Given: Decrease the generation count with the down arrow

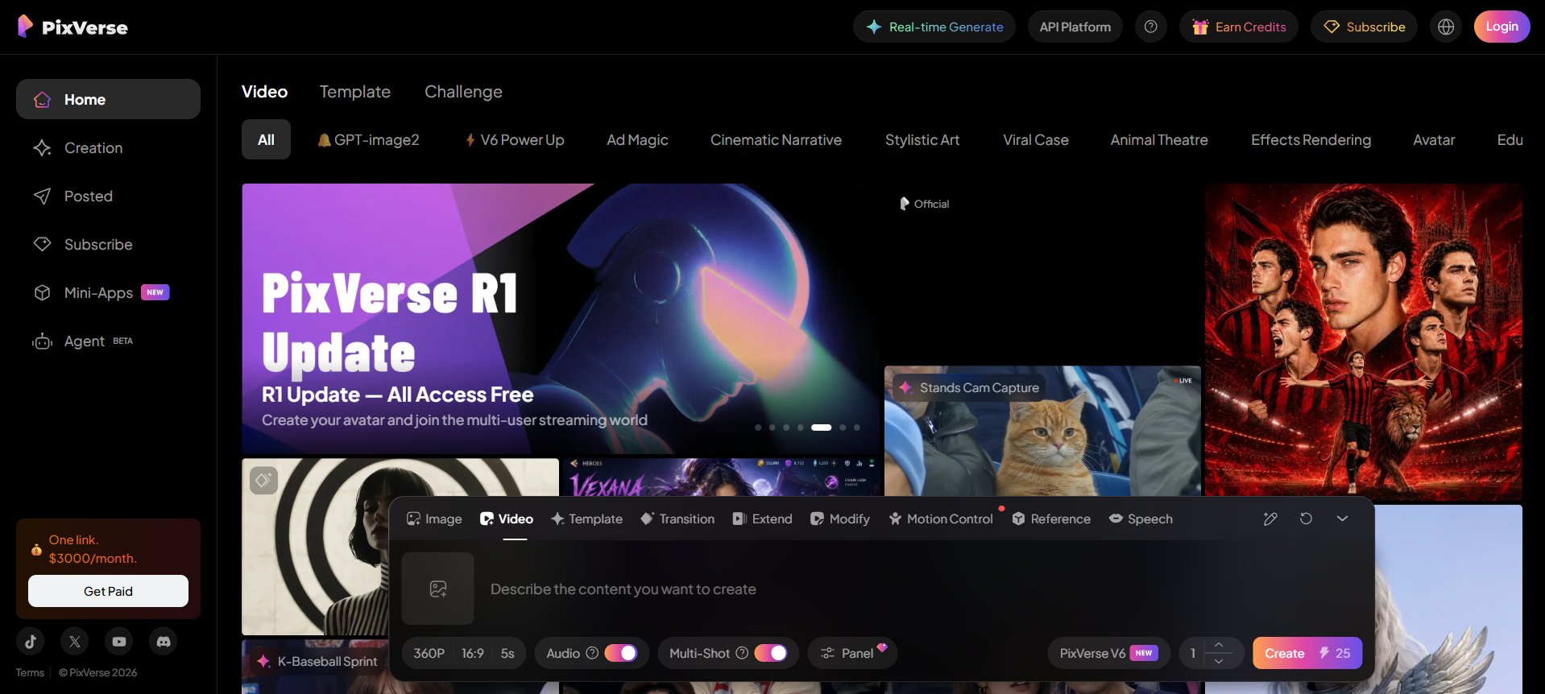Looking at the screenshot, I should tap(1219, 661).
